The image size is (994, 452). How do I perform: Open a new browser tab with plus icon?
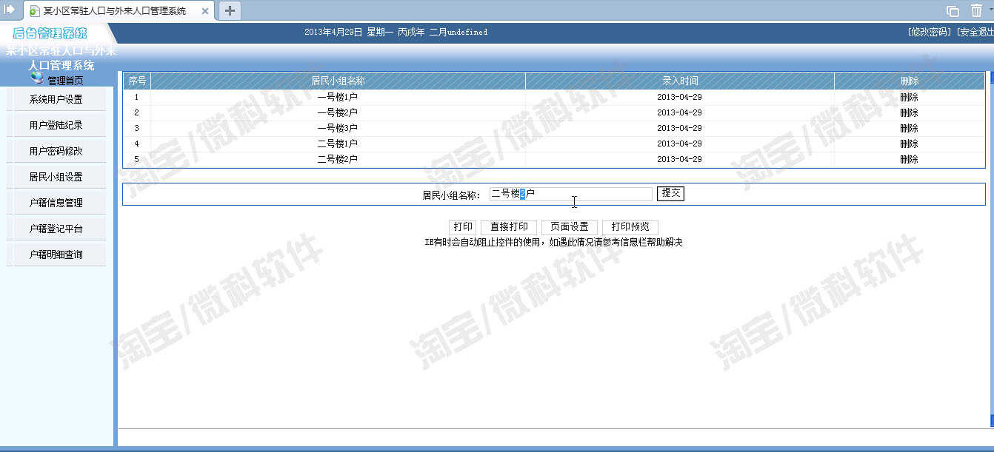click(x=230, y=10)
